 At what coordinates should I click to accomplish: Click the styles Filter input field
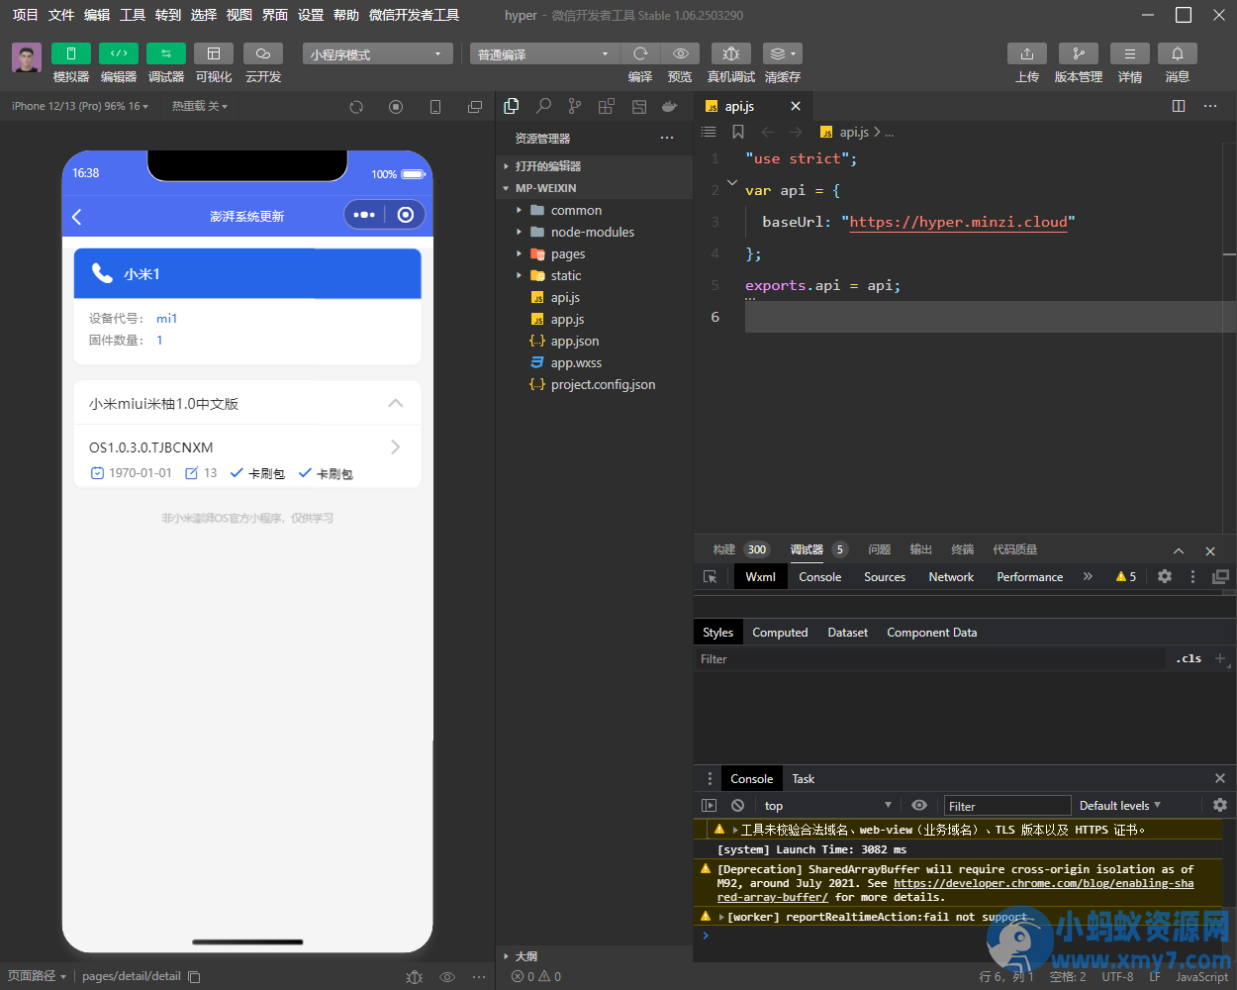coord(930,659)
